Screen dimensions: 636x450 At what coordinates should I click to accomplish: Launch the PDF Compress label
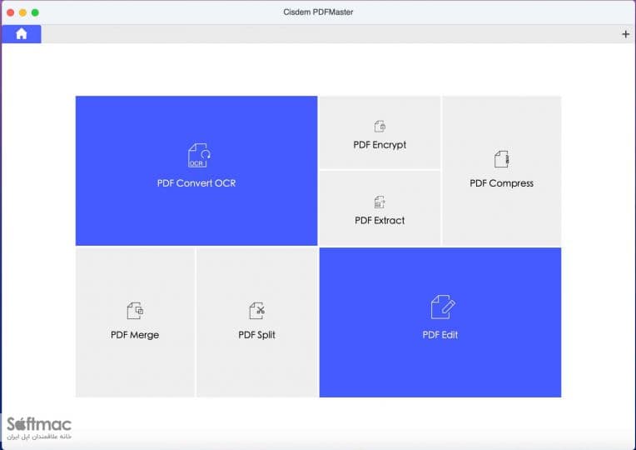tap(501, 183)
